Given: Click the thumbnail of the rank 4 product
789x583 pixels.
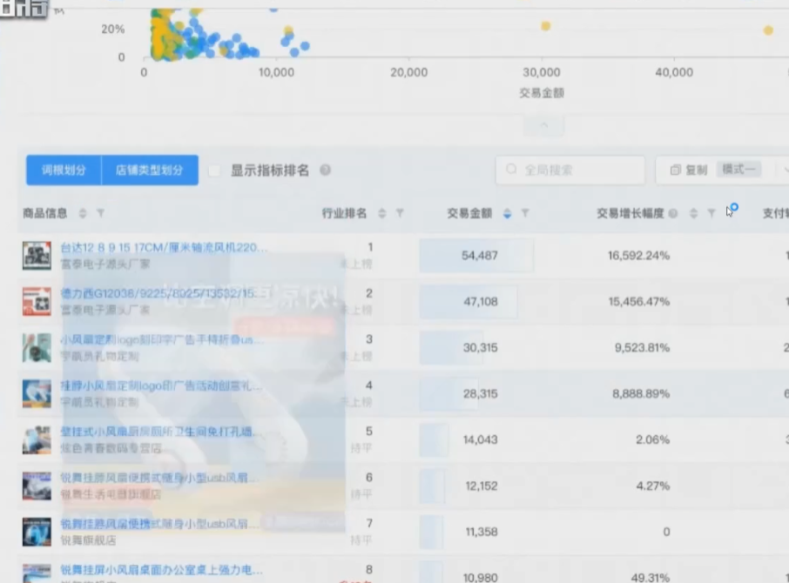Looking at the screenshot, I should (x=37, y=393).
